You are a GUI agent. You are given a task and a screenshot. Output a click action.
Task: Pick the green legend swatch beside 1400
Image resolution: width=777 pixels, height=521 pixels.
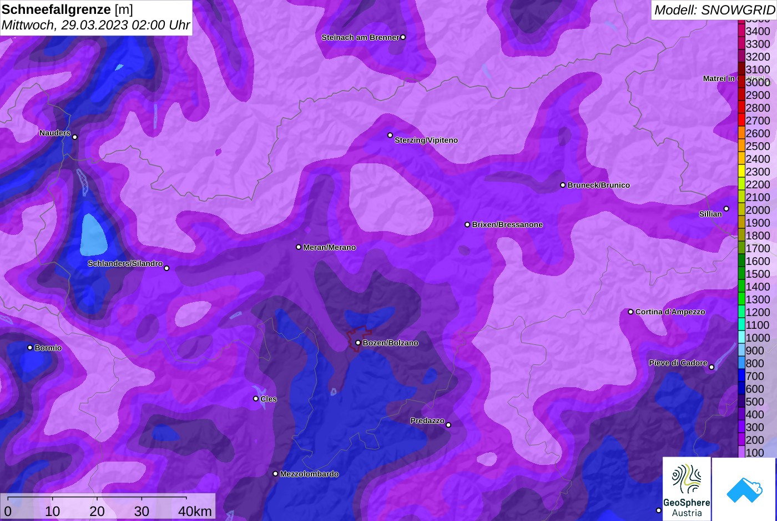tap(741, 286)
